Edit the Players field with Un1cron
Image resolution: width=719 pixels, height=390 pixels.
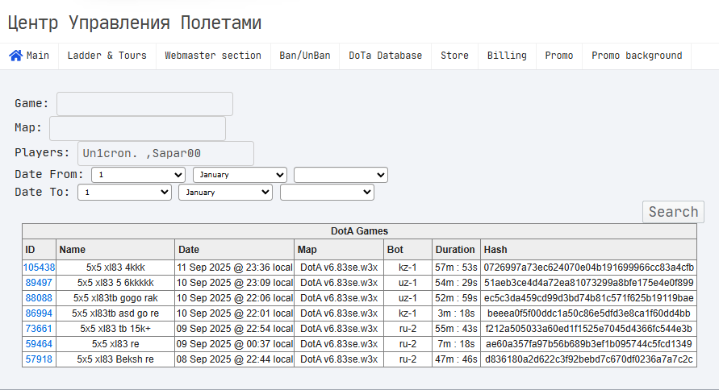(165, 153)
